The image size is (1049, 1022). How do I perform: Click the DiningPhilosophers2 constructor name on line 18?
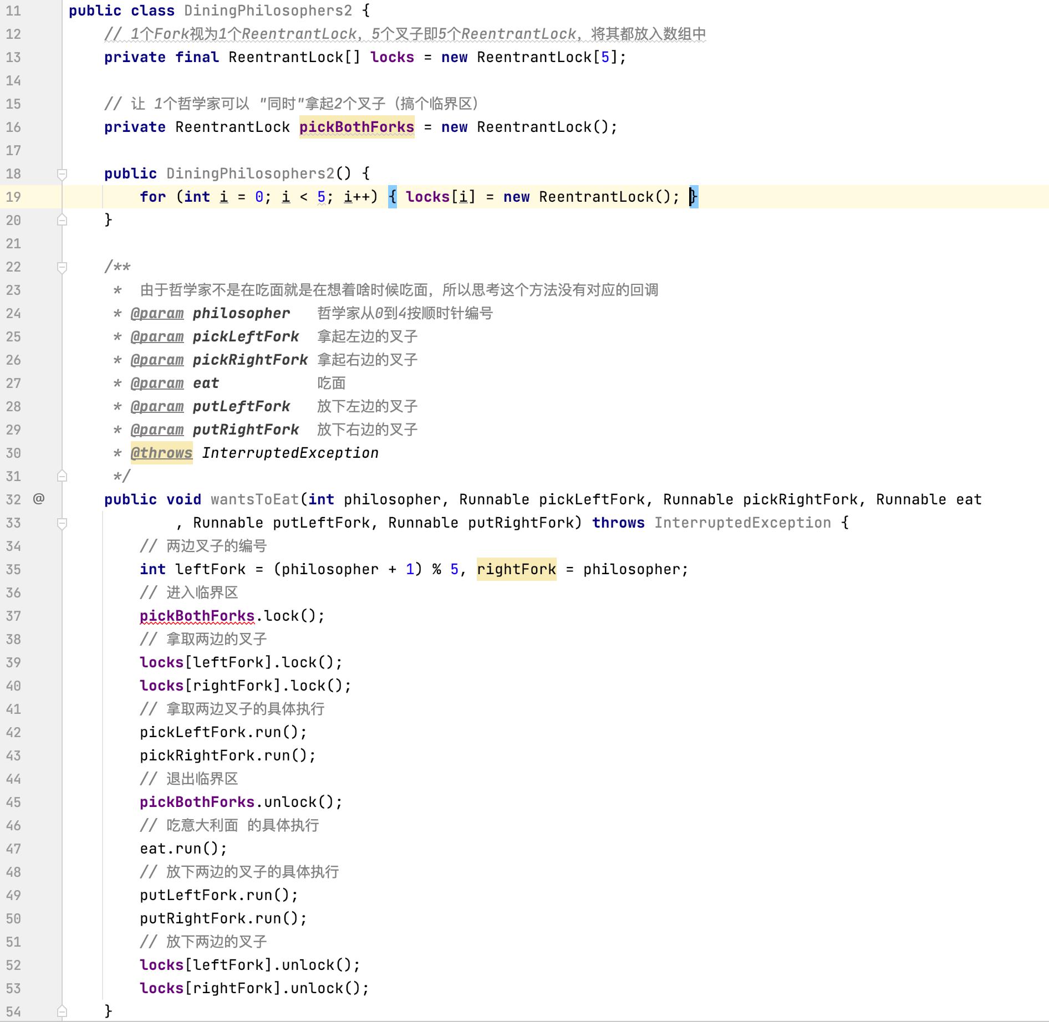tap(250, 173)
